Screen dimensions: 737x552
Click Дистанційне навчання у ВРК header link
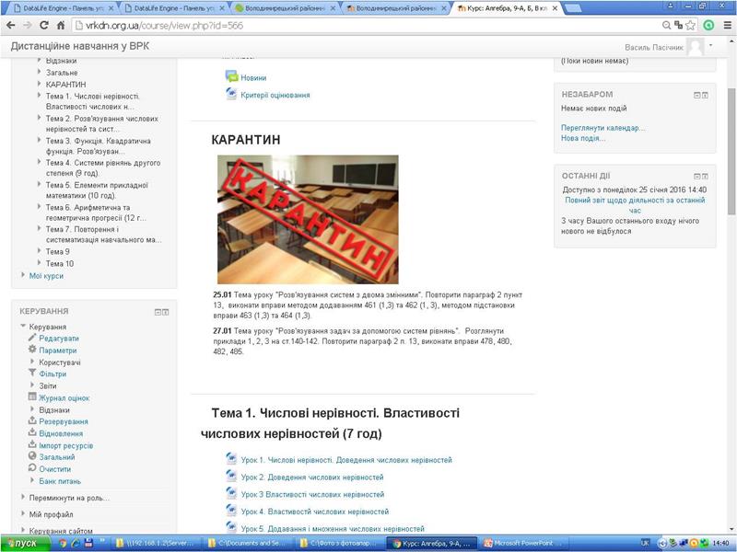(x=80, y=46)
